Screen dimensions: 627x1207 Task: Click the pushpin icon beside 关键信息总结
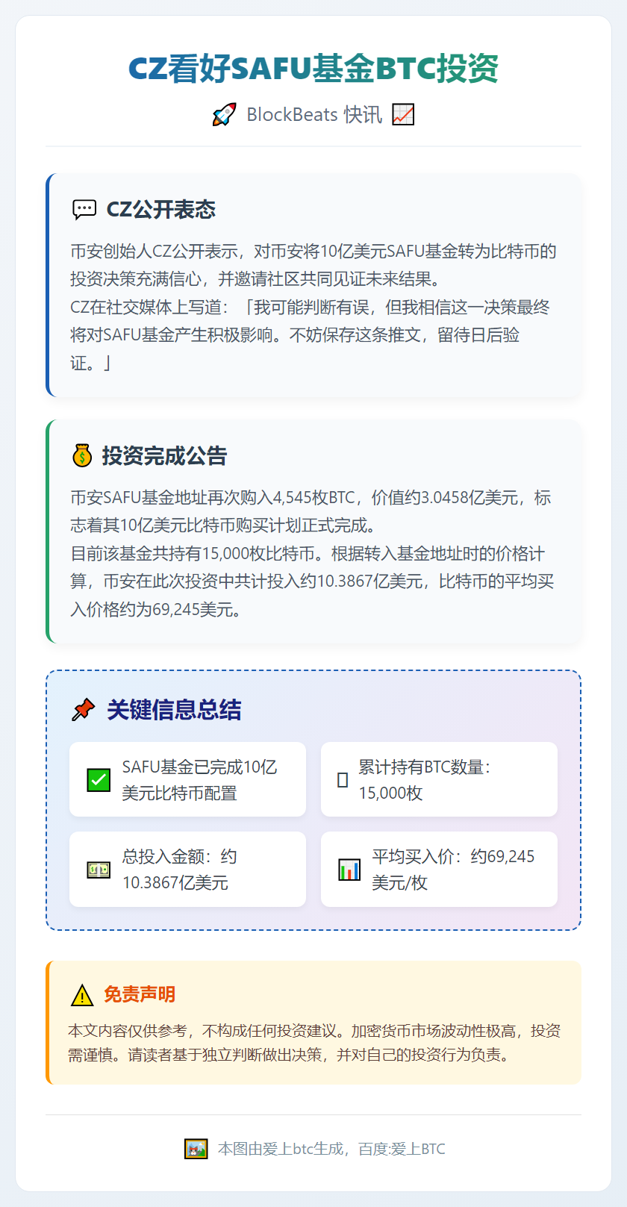(84, 710)
